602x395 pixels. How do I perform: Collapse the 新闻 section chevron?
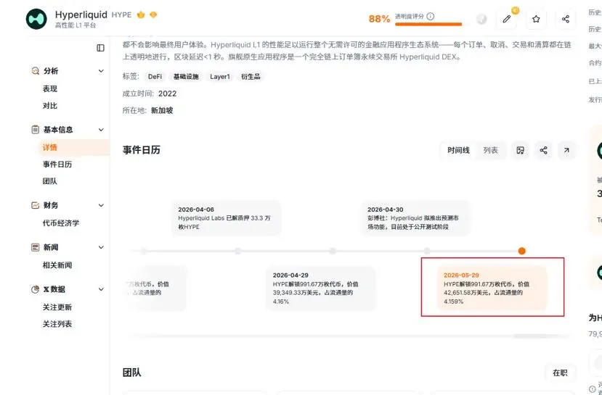[x=101, y=247]
